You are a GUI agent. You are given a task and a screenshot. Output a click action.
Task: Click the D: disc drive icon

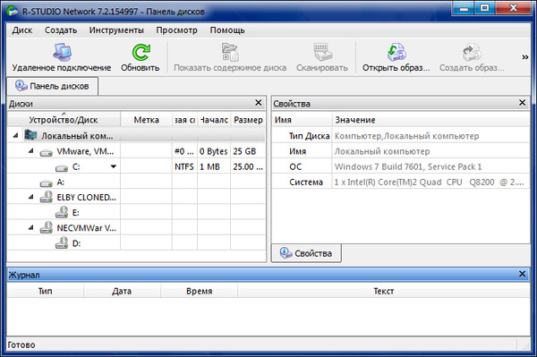pyautogui.click(x=62, y=243)
